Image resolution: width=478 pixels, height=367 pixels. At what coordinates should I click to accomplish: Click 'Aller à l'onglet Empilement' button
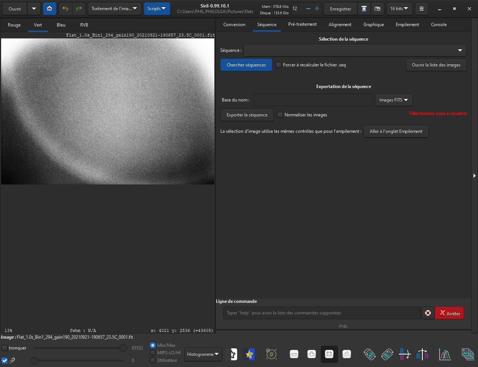(396, 131)
